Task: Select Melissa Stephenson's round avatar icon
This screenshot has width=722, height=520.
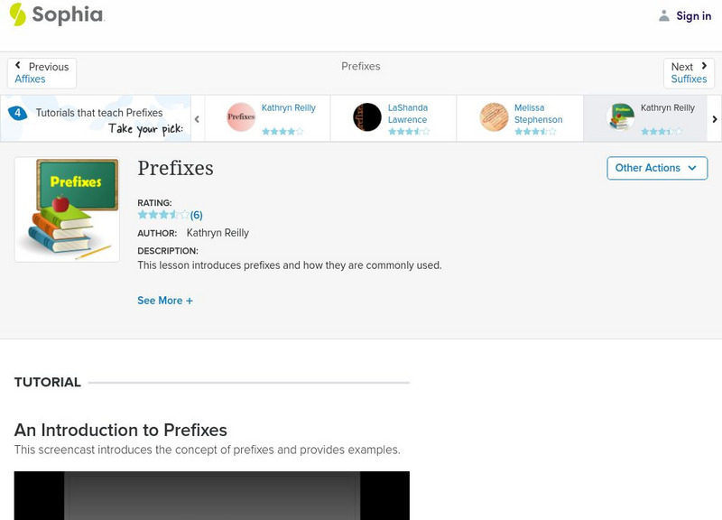Action: [494, 117]
